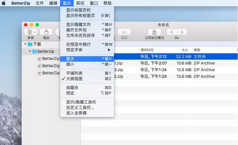Select the first BetterZip archive in the sidebar
238x145 pixels.
tap(49, 59)
